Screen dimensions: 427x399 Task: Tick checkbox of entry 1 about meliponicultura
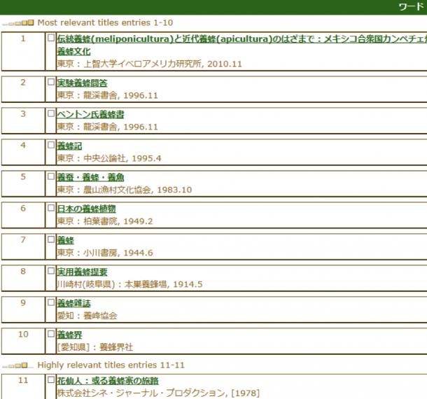pyautogui.click(x=51, y=38)
